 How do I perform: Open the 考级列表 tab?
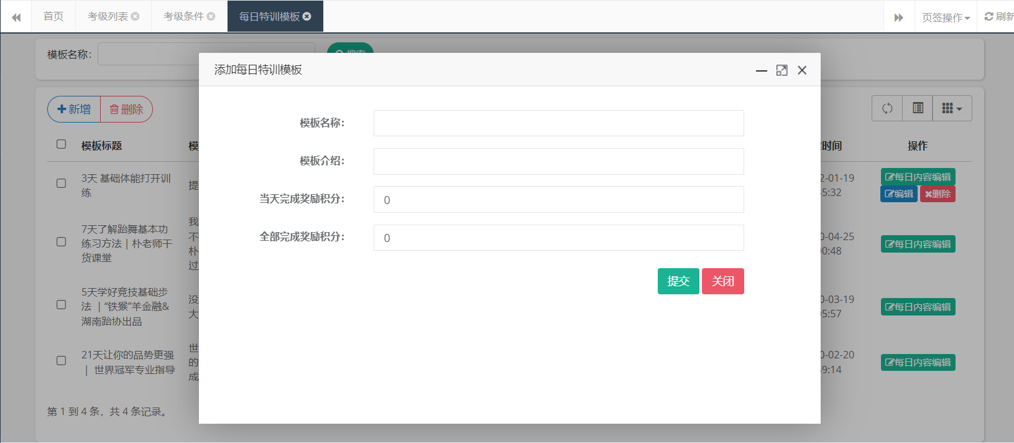[107, 16]
